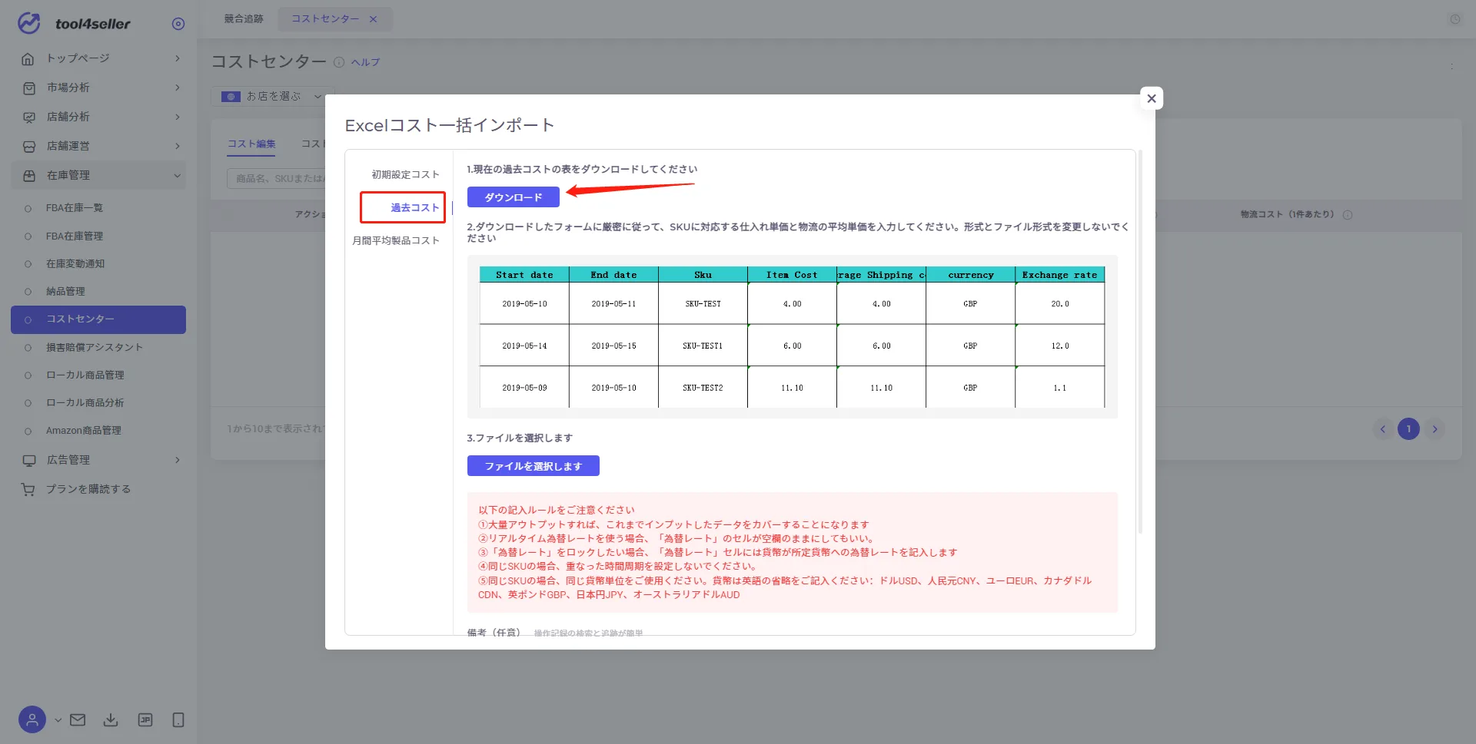Open the download tray icon
Viewport: 1476px width, 744px height.
point(111,720)
